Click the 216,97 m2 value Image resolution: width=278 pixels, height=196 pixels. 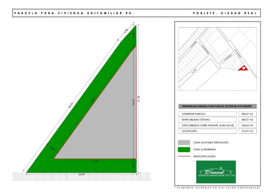(247, 131)
